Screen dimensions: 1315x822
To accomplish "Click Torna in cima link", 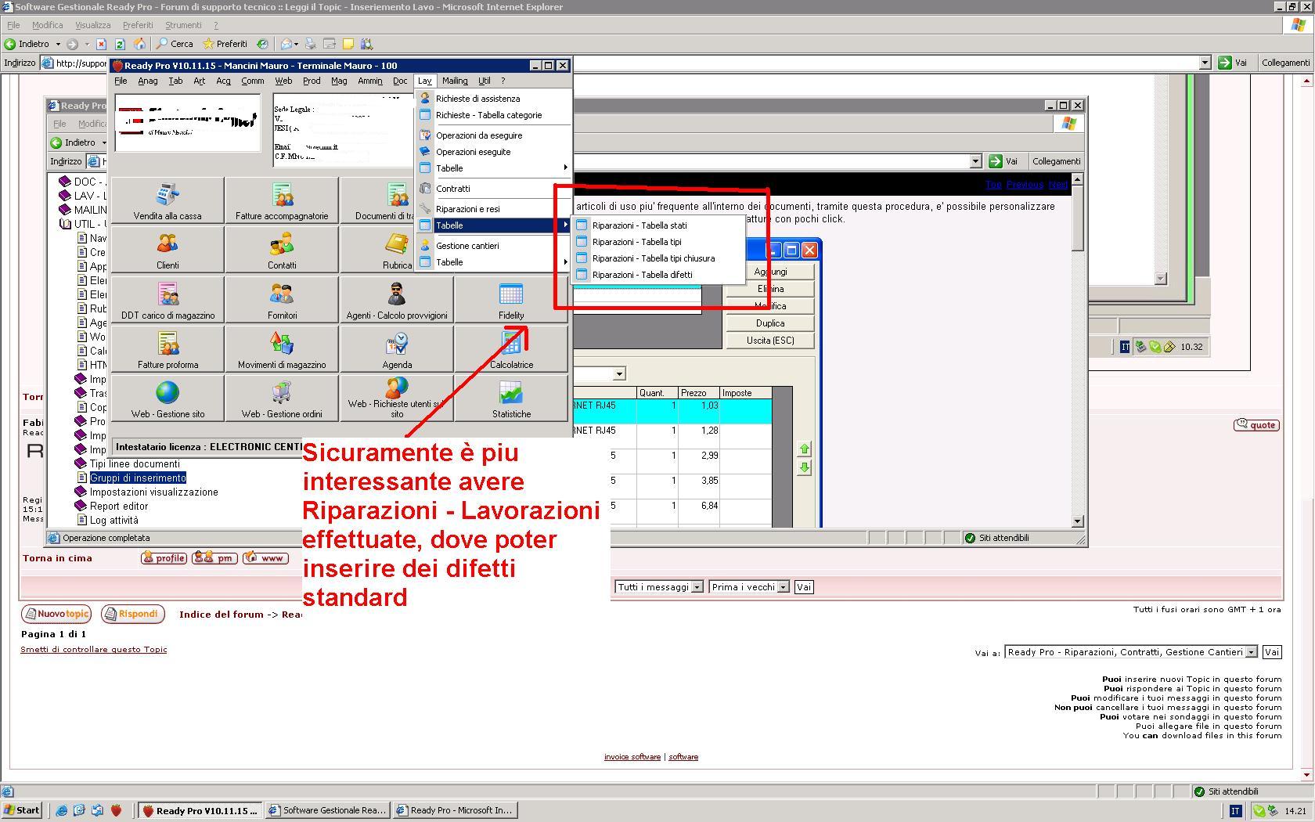I will (x=57, y=558).
